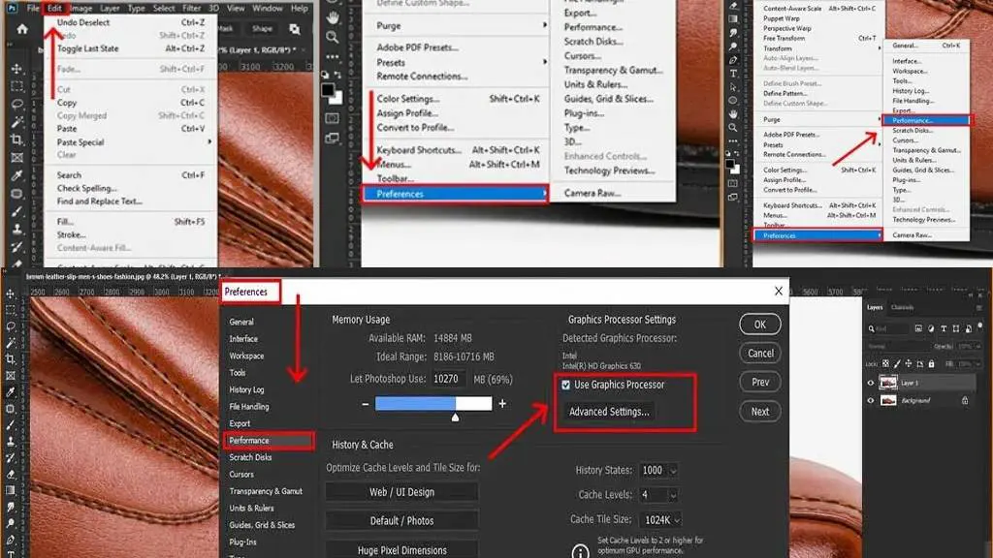The image size is (993, 558).
Task: Click Preferences entry in top-middle panel menu
Action: [x=455, y=194]
